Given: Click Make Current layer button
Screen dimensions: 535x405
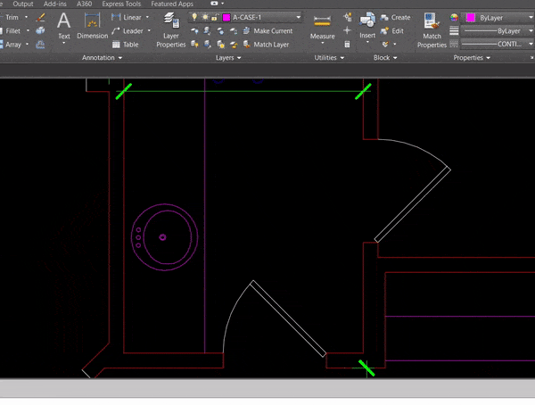Looking at the screenshot, I should point(267,30).
